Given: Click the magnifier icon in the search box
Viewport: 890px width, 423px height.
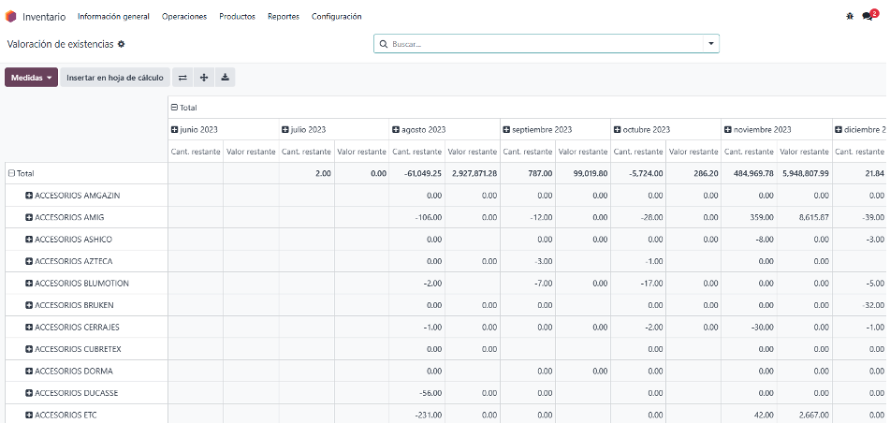Looking at the screenshot, I should (x=383, y=44).
